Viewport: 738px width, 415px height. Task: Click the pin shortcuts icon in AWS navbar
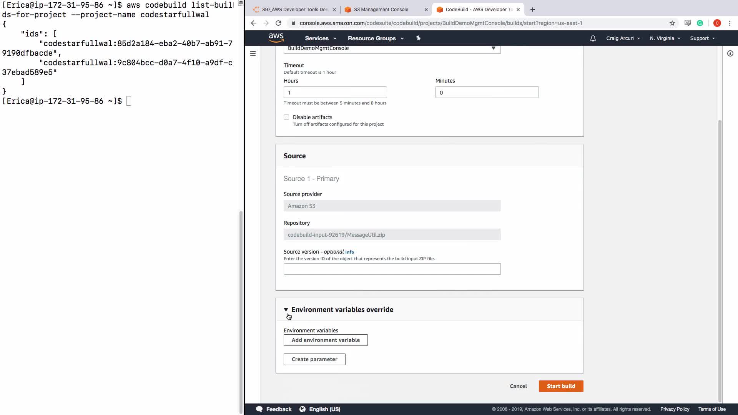pyautogui.click(x=418, y=38)
